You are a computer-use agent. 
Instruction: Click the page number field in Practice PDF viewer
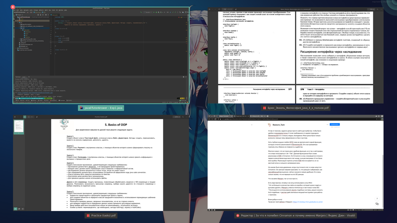[x=29, y=117]
